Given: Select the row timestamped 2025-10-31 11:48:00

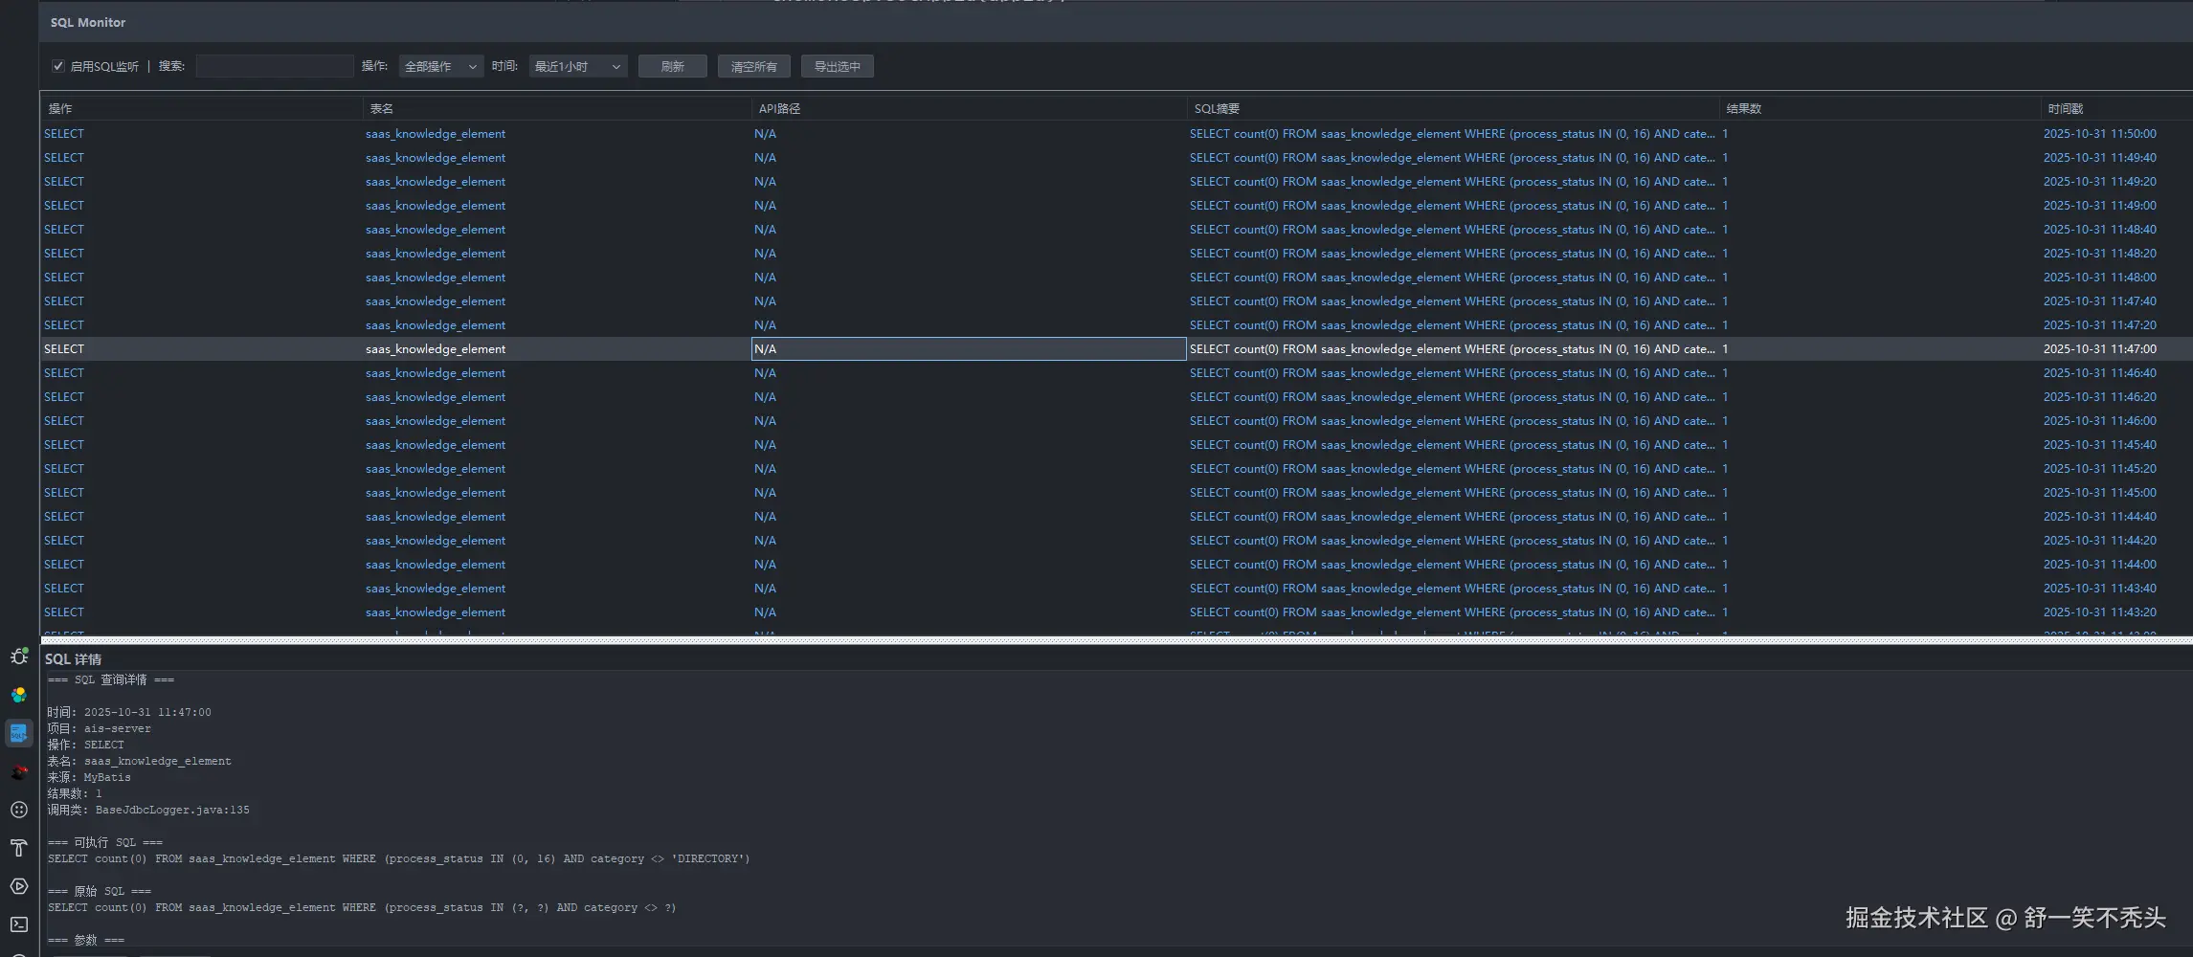Looking at the screenshot, I should [1116, 278].
